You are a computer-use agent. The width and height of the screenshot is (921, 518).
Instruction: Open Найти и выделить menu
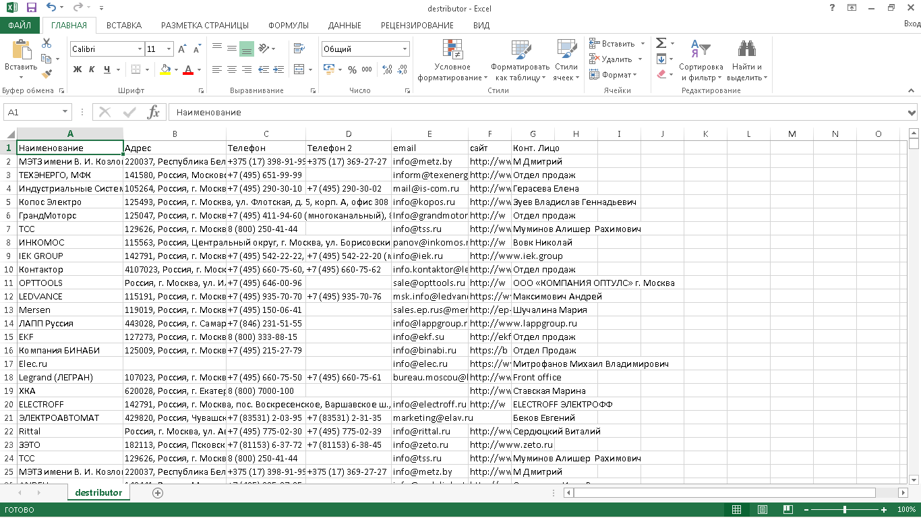coord(746,60)
